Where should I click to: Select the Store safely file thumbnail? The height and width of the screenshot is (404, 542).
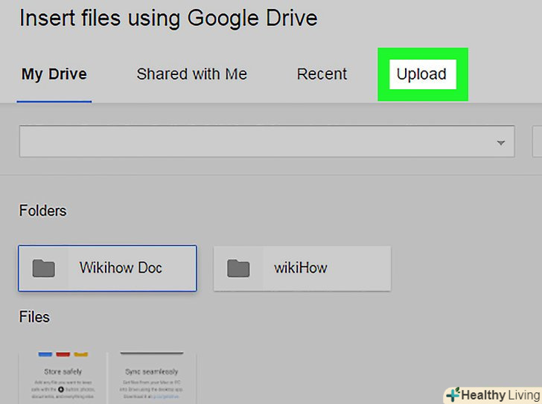click(63, 378)
